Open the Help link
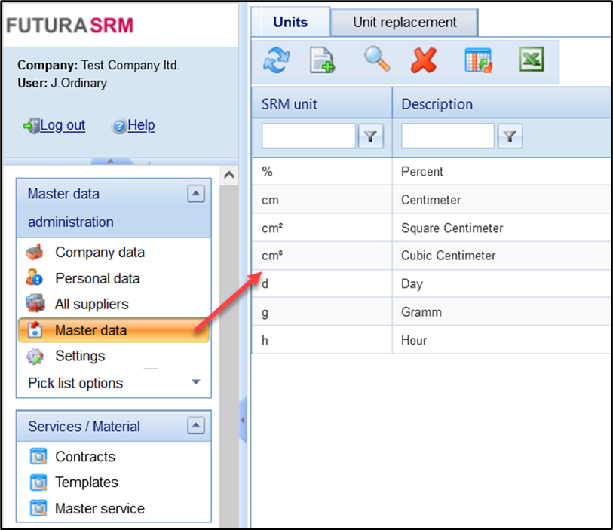Screen dimensions: 613x530 141,125
